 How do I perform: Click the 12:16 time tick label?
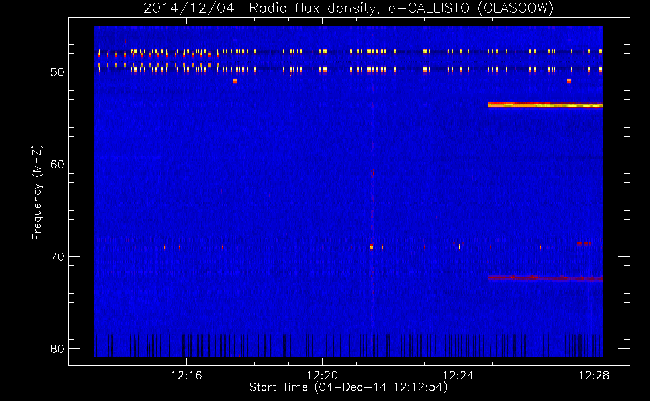tap(186, 376)
